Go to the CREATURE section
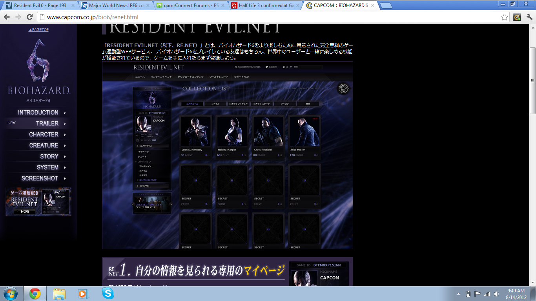 44,145
